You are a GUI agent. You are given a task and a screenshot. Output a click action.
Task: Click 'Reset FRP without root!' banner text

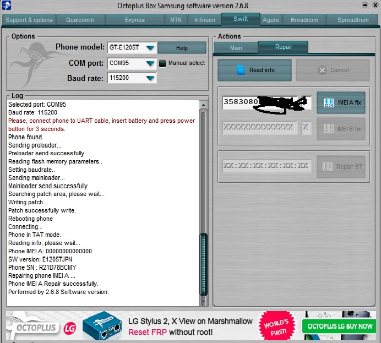click(x=170, y=332)
